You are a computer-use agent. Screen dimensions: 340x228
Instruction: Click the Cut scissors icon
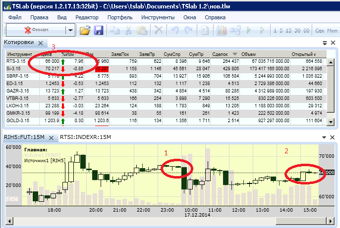128,30
